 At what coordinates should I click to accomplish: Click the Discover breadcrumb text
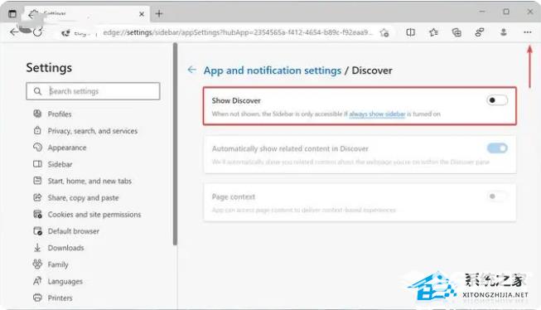pyautogui.click(x=372, y=70)
